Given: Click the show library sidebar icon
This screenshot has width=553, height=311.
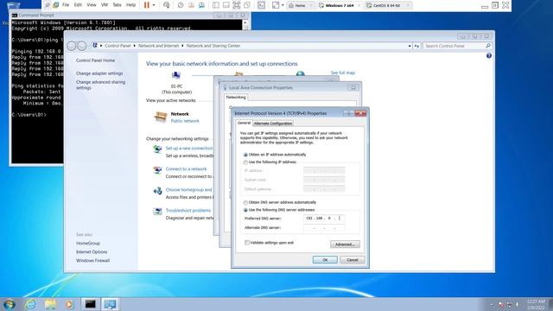Looking at the screenshot, I should 216,5.
